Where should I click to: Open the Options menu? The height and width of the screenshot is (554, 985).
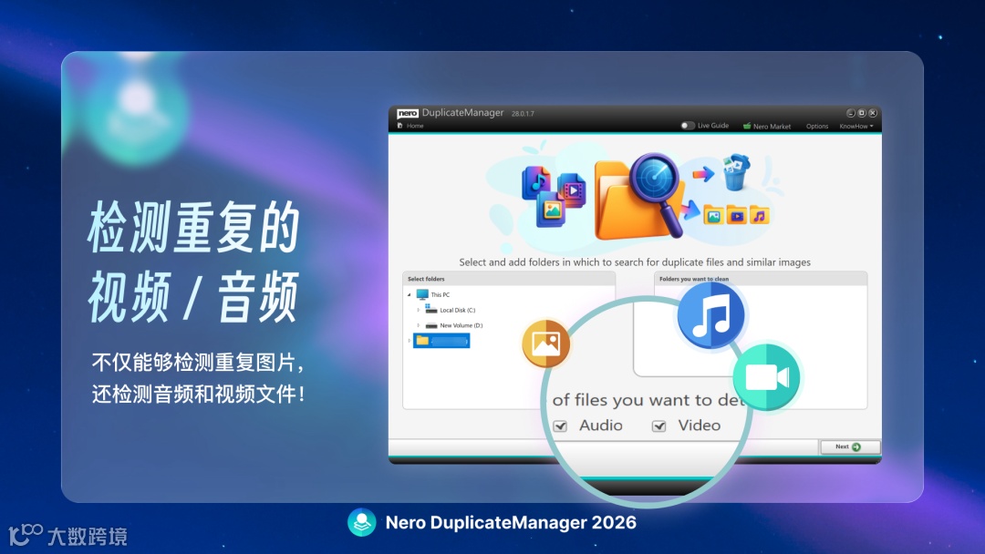click(816, 126)
